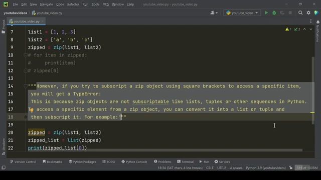This screenshot has height=180, width=321.
Task: Go to previous highlighted error arrow
Action: point(304,29)
